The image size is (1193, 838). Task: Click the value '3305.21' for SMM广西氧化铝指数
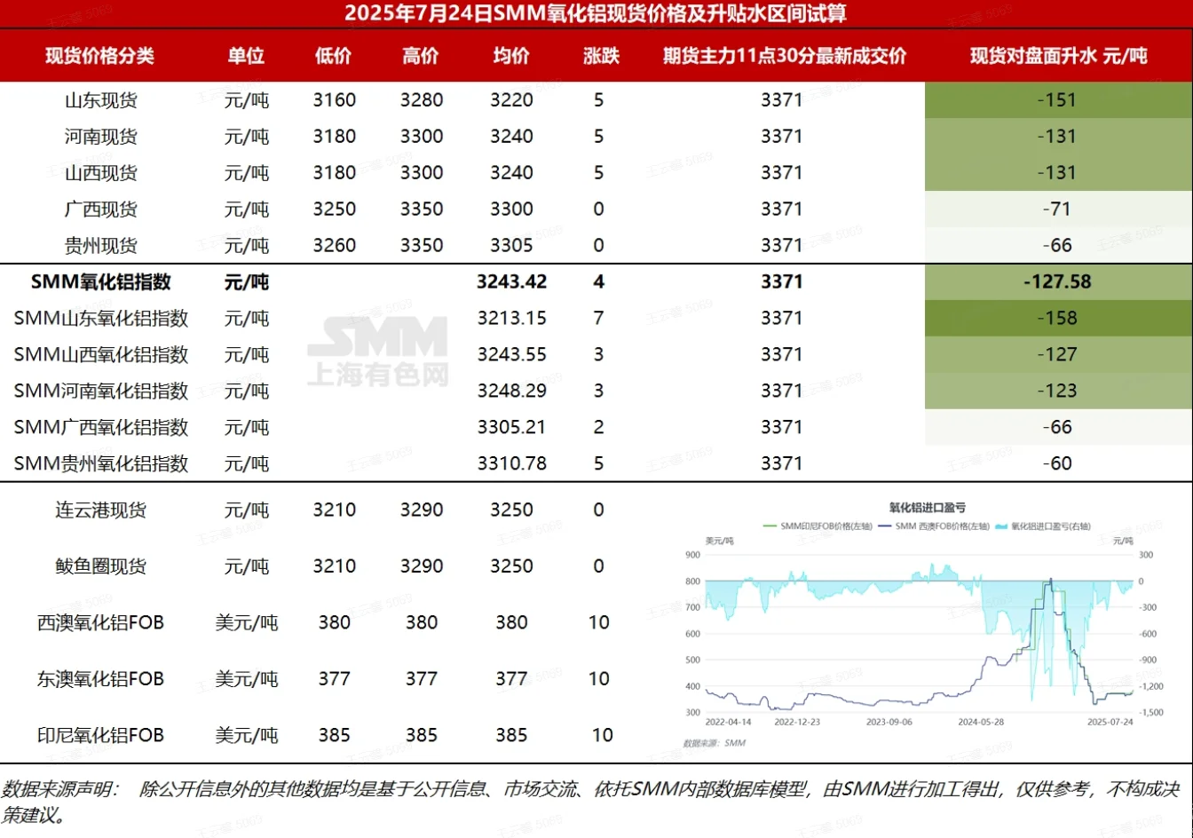tap(512, 428)
